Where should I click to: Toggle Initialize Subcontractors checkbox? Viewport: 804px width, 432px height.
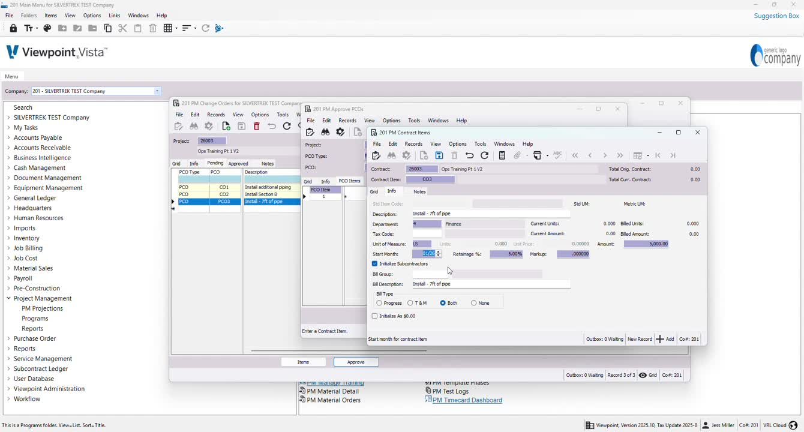point(375,264)
